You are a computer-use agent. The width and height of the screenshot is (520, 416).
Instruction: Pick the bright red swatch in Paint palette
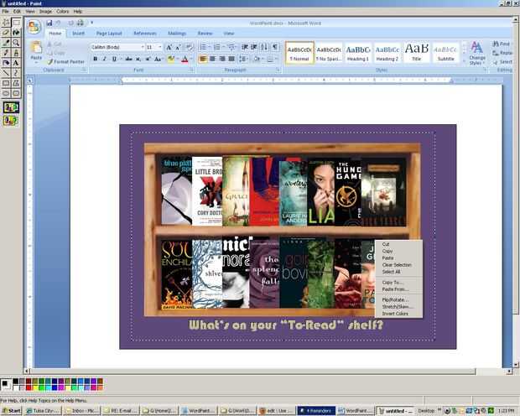tap(29, 387)
